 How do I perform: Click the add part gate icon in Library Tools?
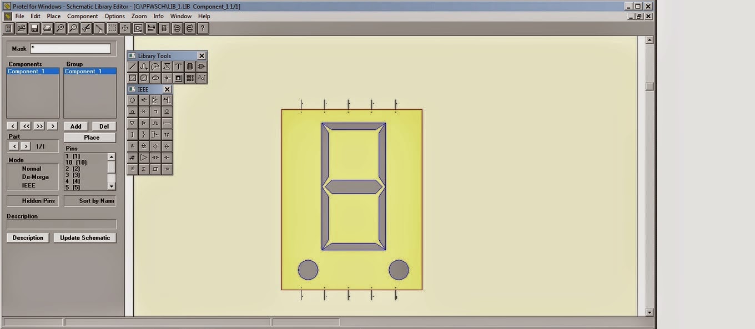pos(202,67)
